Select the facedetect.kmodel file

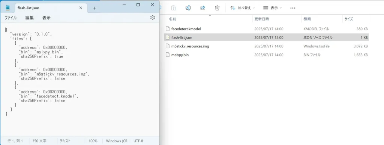pos(267,29)
